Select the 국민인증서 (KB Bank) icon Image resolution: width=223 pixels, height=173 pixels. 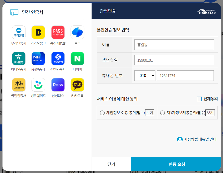[x=19, y=85]
